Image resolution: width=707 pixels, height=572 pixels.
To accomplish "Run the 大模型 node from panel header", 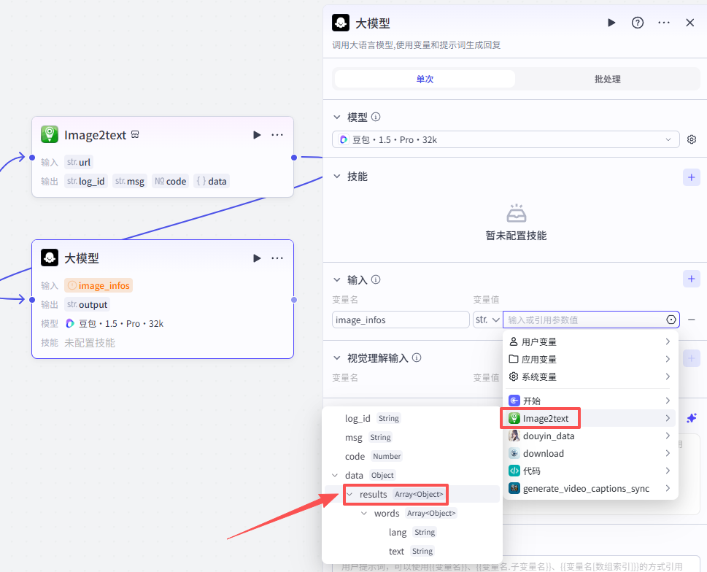I will pyautogui.click(x=611, y=23).
